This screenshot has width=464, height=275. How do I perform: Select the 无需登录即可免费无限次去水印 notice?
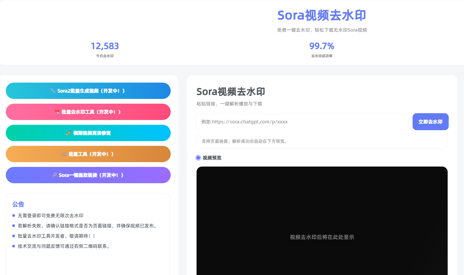coord(50,216)
